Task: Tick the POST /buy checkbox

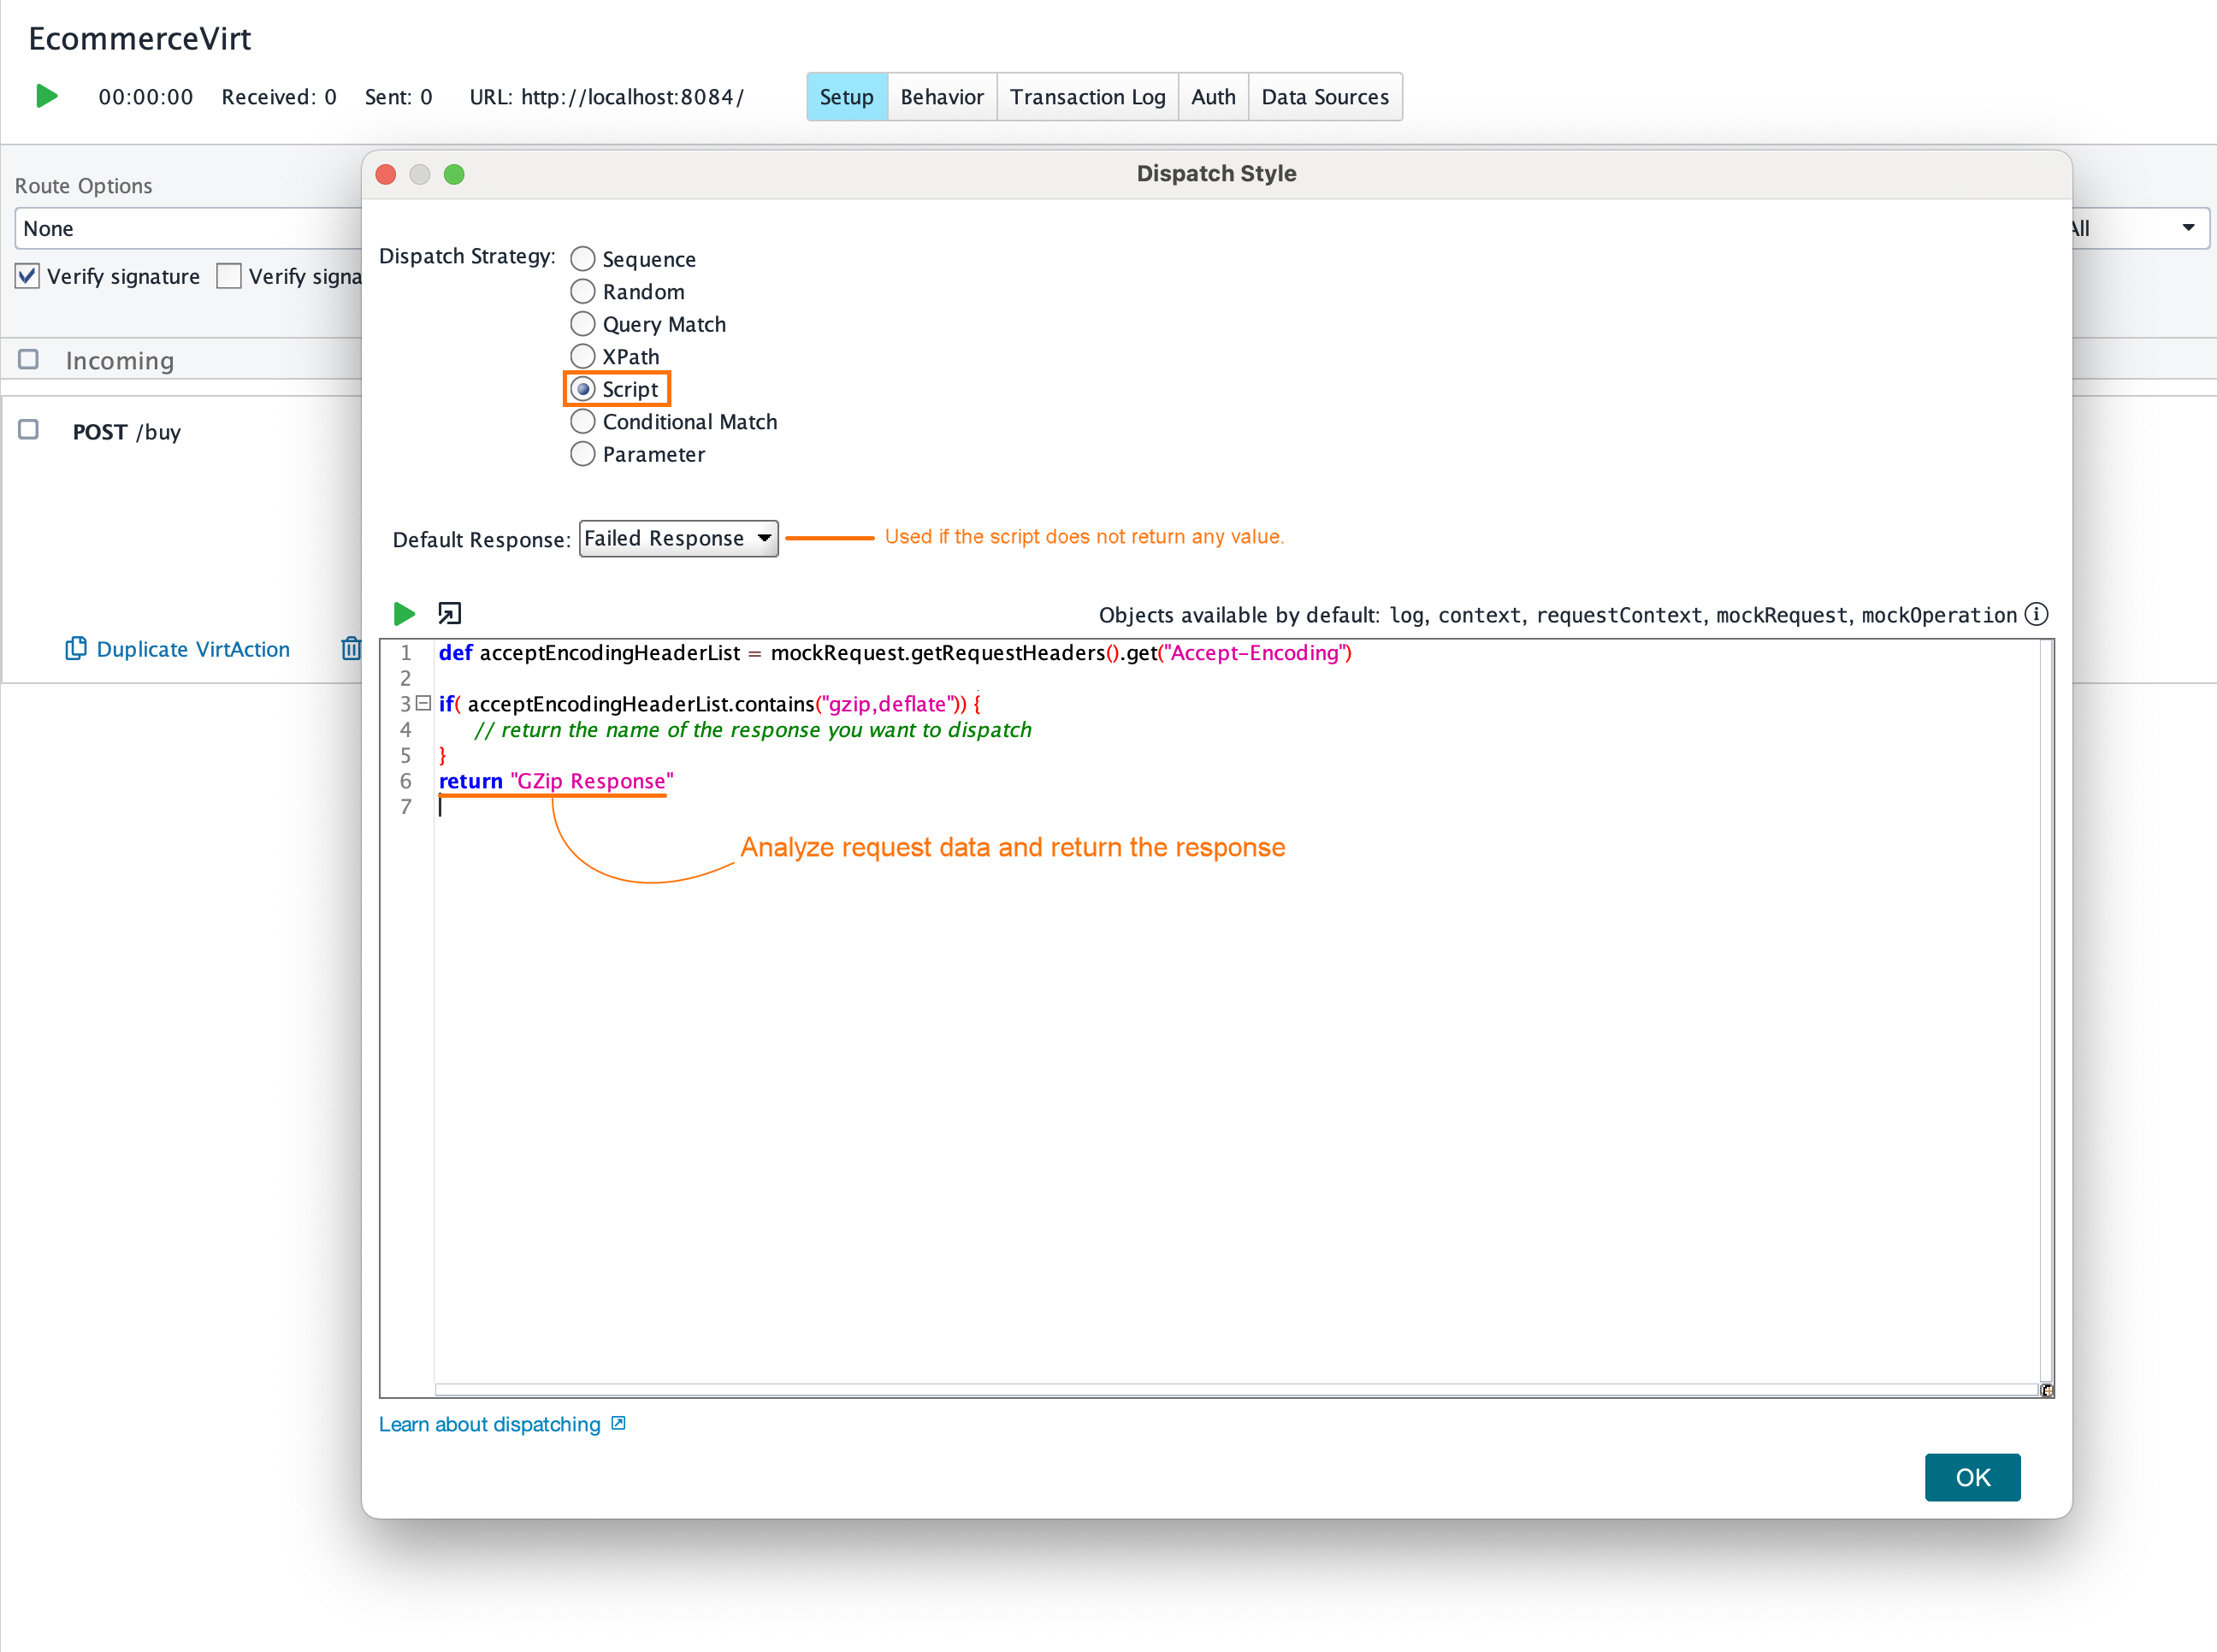Action: (28, 430)
